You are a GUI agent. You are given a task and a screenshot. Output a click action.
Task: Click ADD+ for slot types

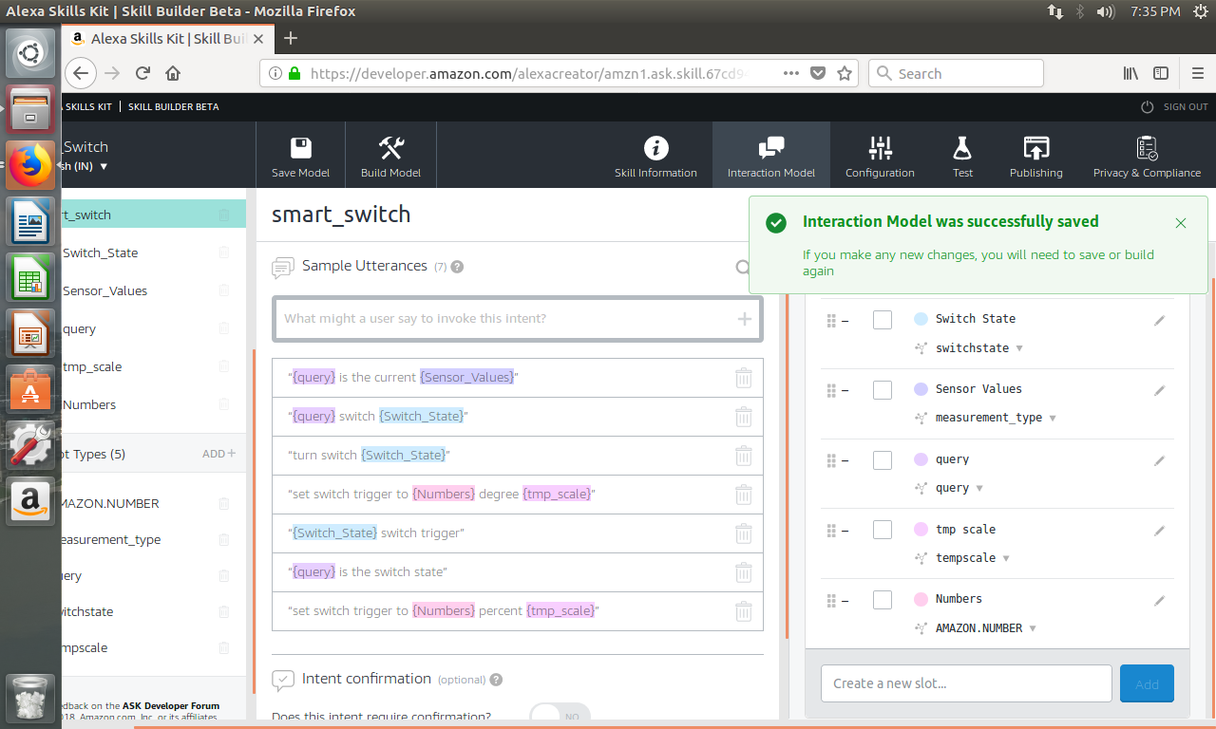coord(218,454)
